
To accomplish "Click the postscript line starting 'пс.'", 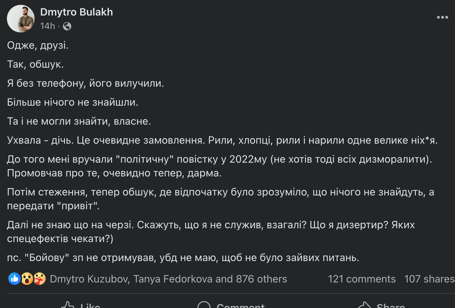I will pos(183,258).
